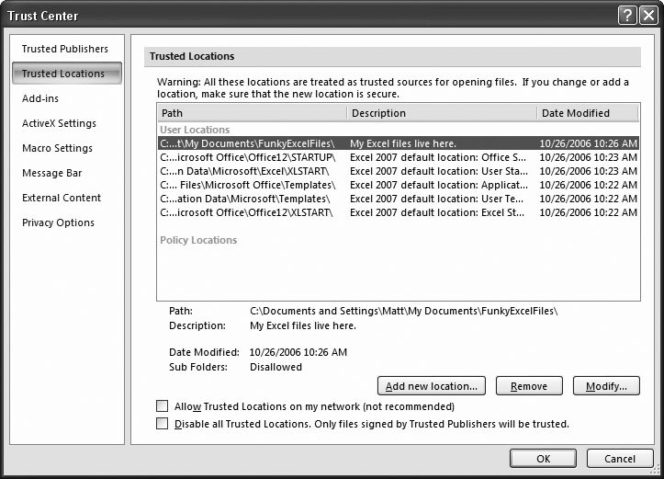This screenshot has height=479, width=664.
Task: Click Add new location button
Action: pos(432,386)
